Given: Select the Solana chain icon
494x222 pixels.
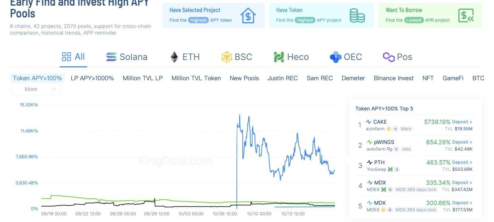Looking at the screenshot, I should click(111, 57).
